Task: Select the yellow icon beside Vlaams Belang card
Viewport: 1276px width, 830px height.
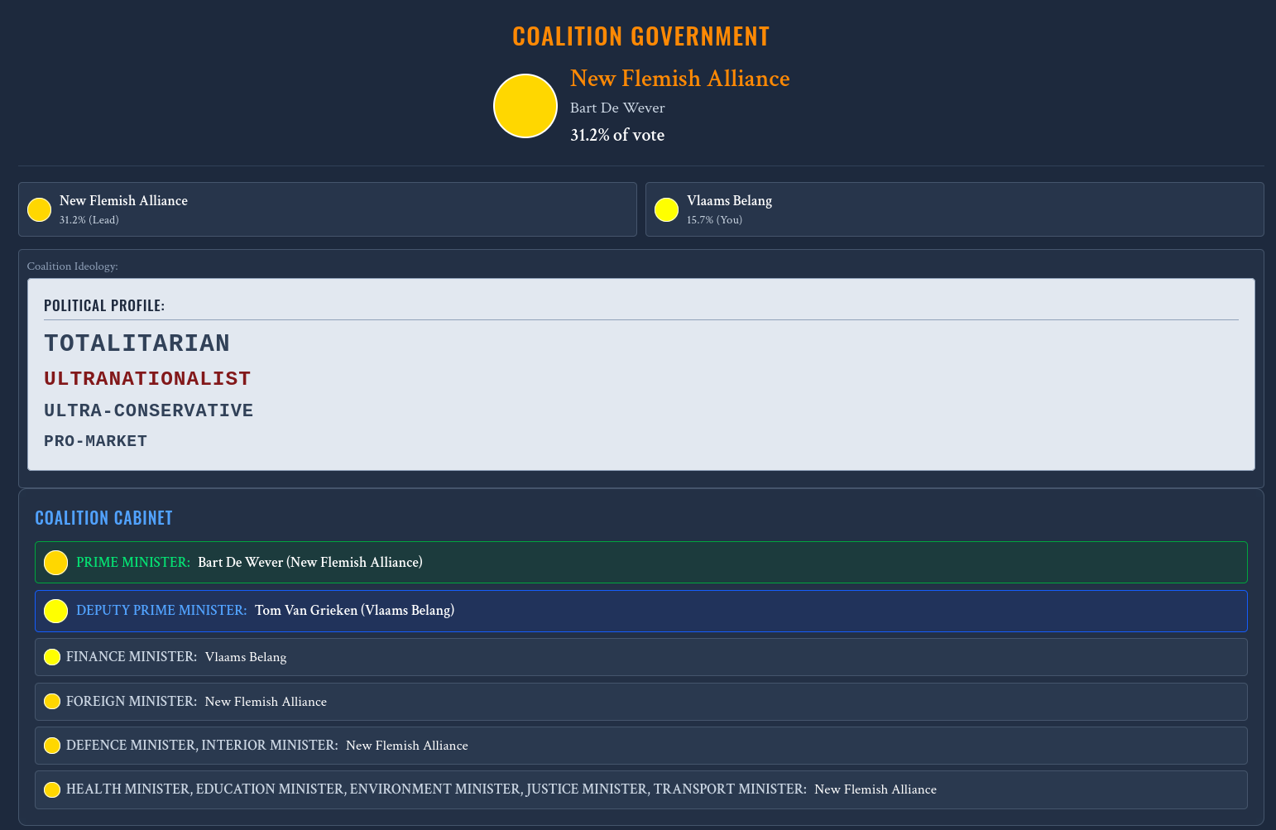Action: pyautogui.click(x=666, y=209)
